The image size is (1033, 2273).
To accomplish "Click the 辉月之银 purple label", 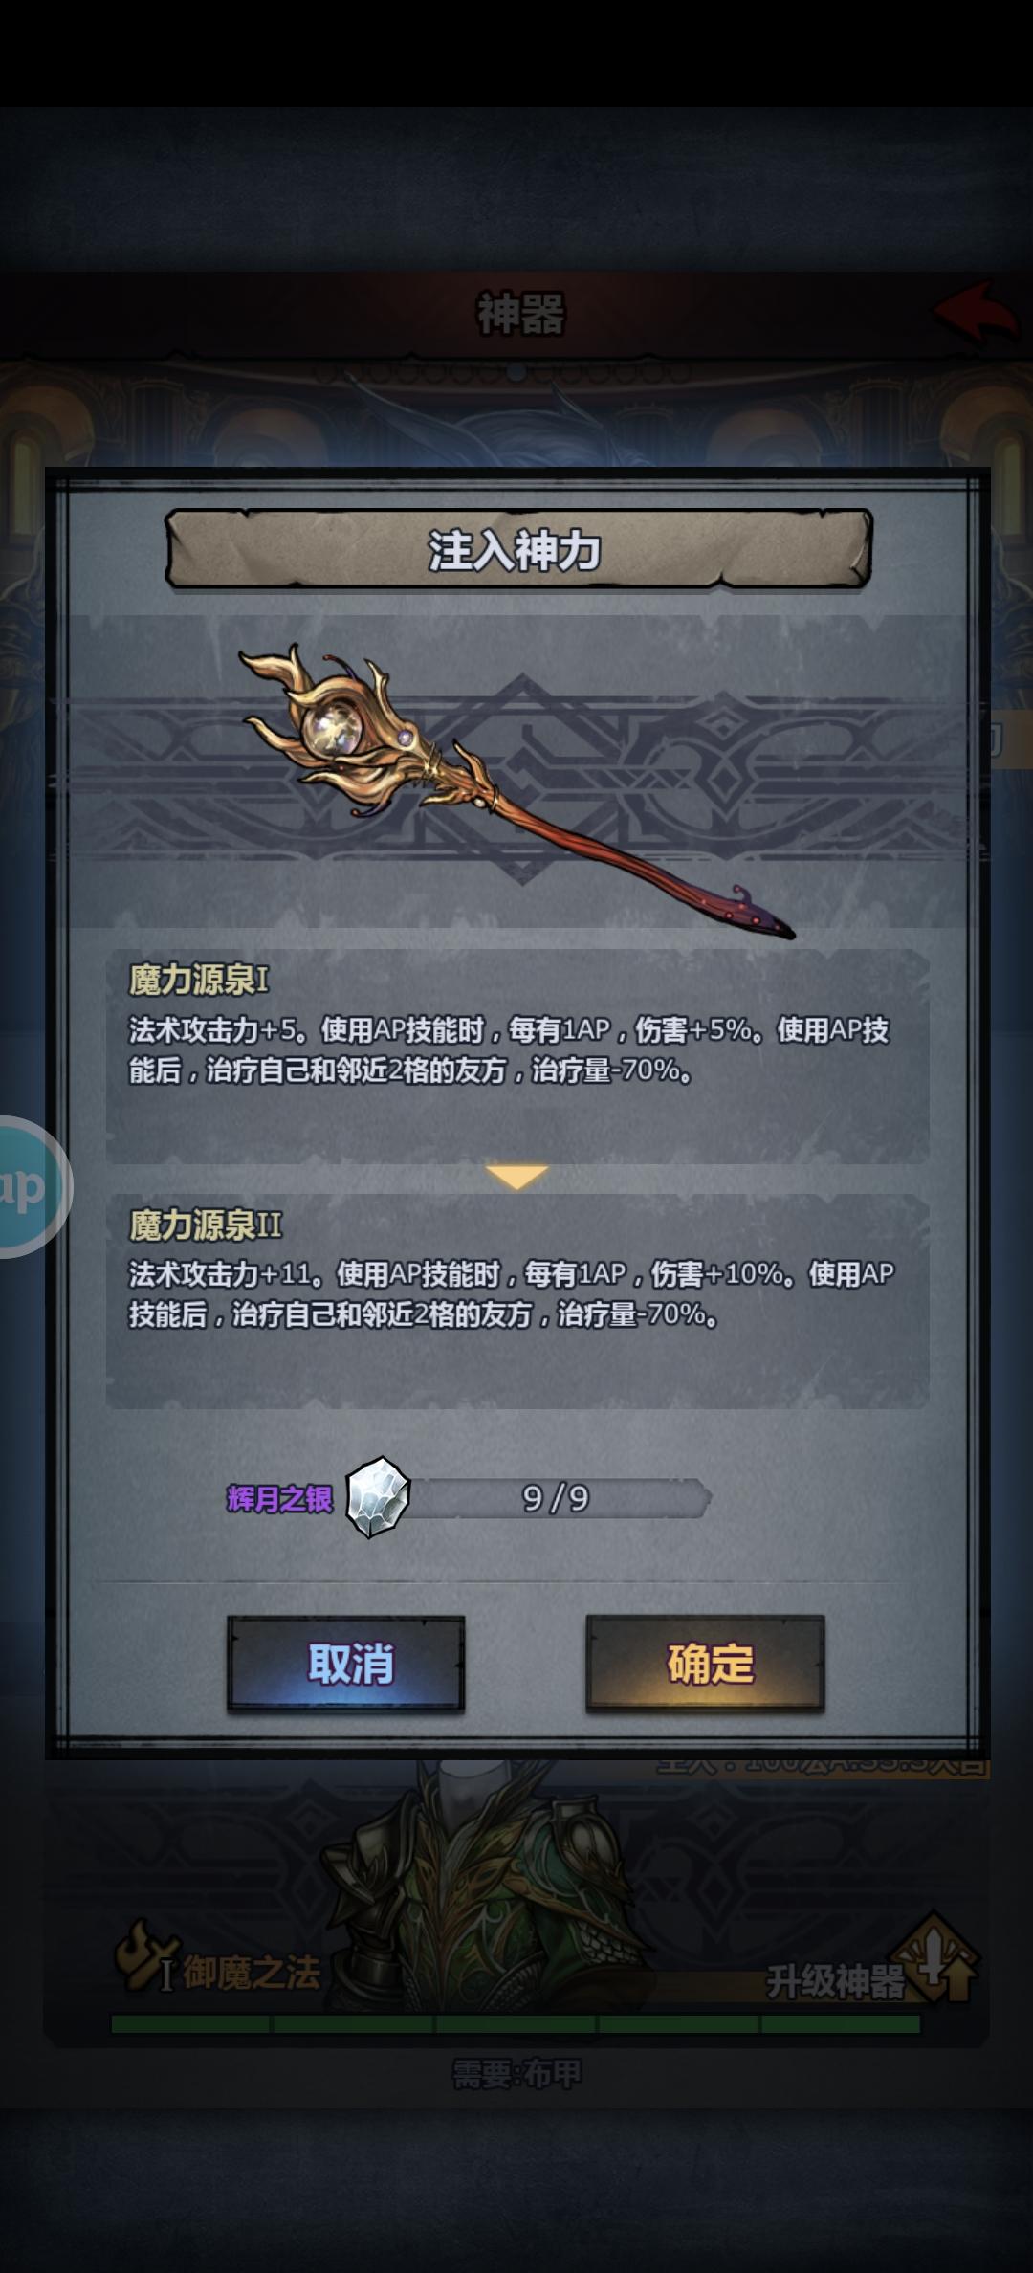I will click(x=279, y=1499).
